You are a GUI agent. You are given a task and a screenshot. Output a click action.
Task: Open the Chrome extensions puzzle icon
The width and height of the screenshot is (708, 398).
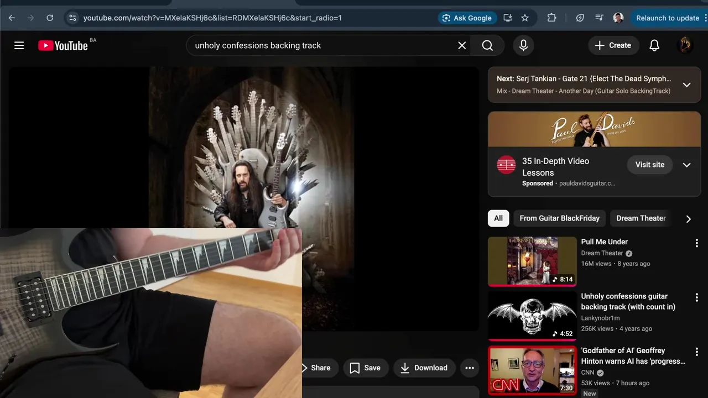tap(551, 18)
